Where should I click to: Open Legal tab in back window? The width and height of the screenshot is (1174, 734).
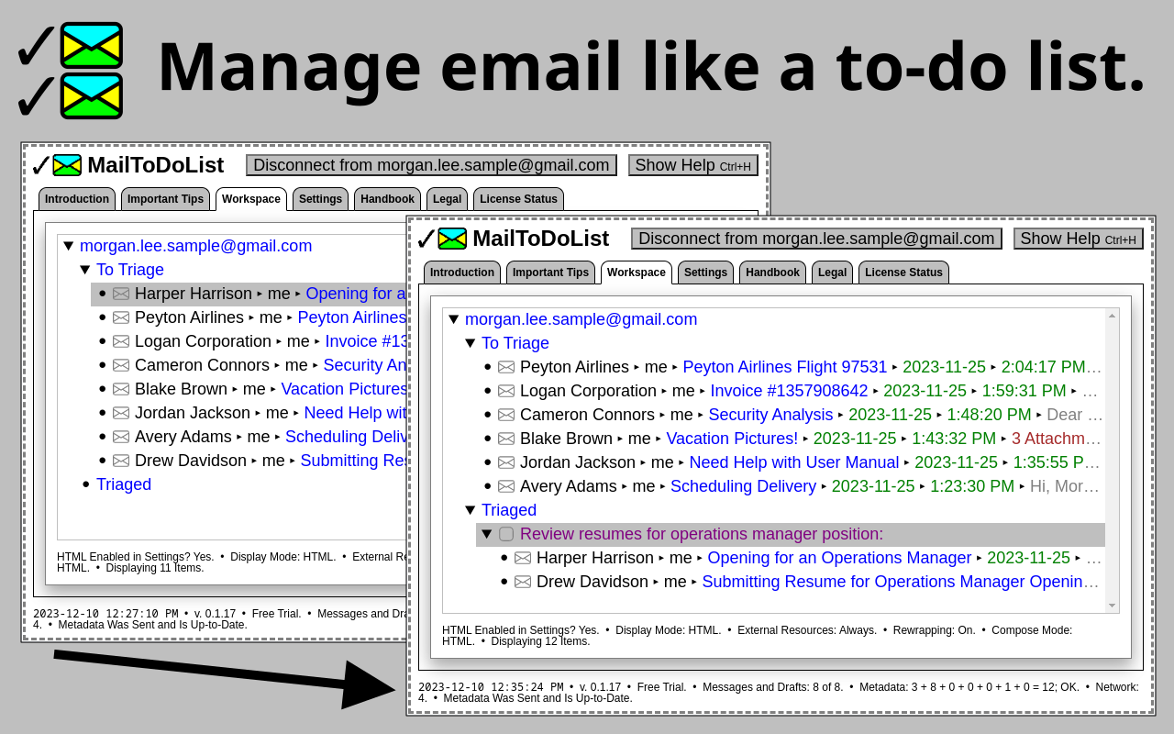447,199
